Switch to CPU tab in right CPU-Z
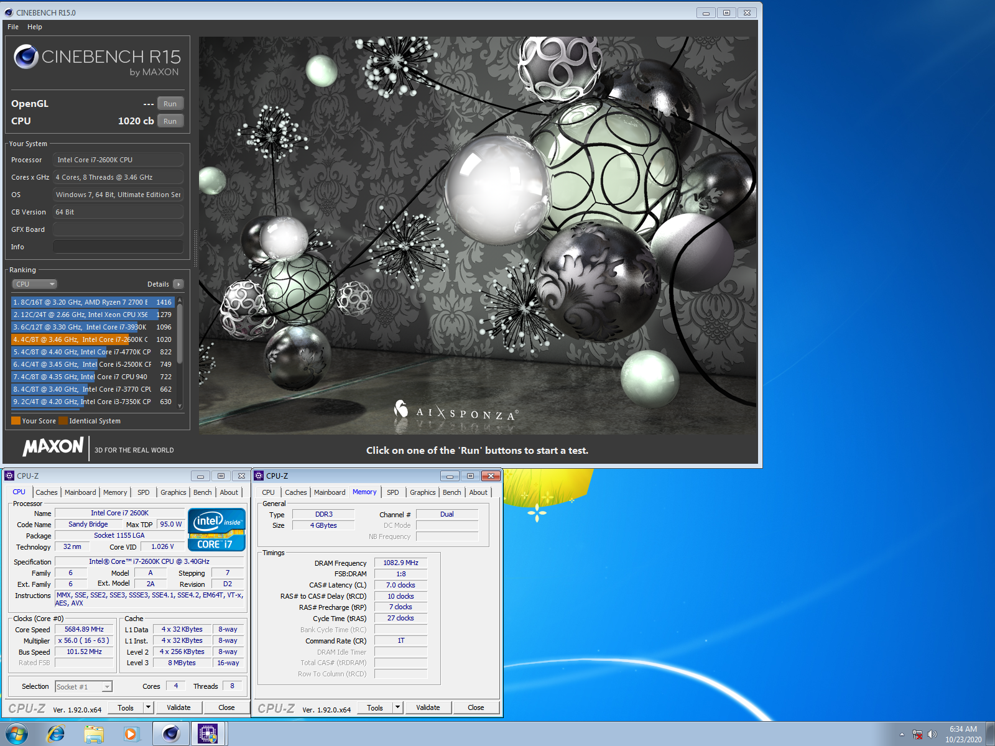This screenshot has height=746, width=995. [268, 492]
